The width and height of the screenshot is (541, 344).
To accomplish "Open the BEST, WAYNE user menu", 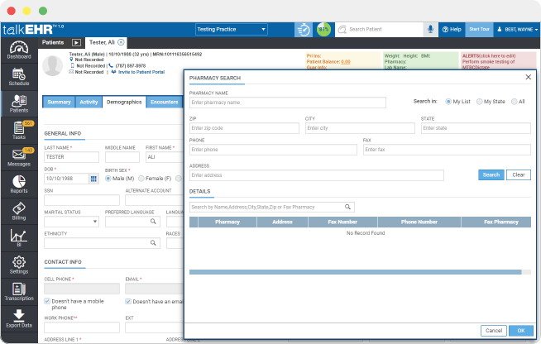I will (517, 29).
